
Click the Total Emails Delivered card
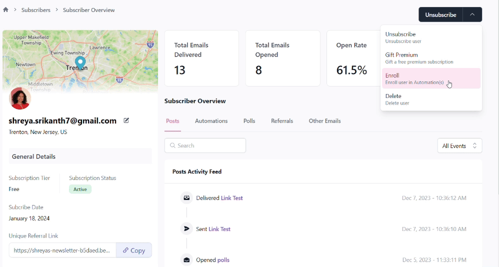coord(202,58)
